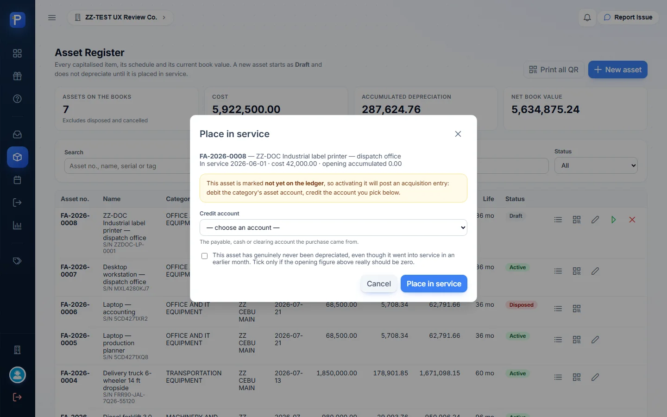Click the Asset Register page heading
The width and height of the screenshot is (667, 417).
(x=90, y=53)
